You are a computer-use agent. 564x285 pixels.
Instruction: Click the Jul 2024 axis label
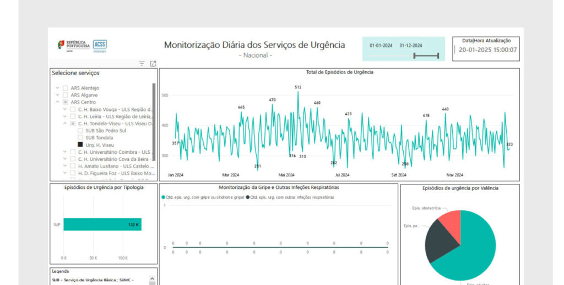342,175
